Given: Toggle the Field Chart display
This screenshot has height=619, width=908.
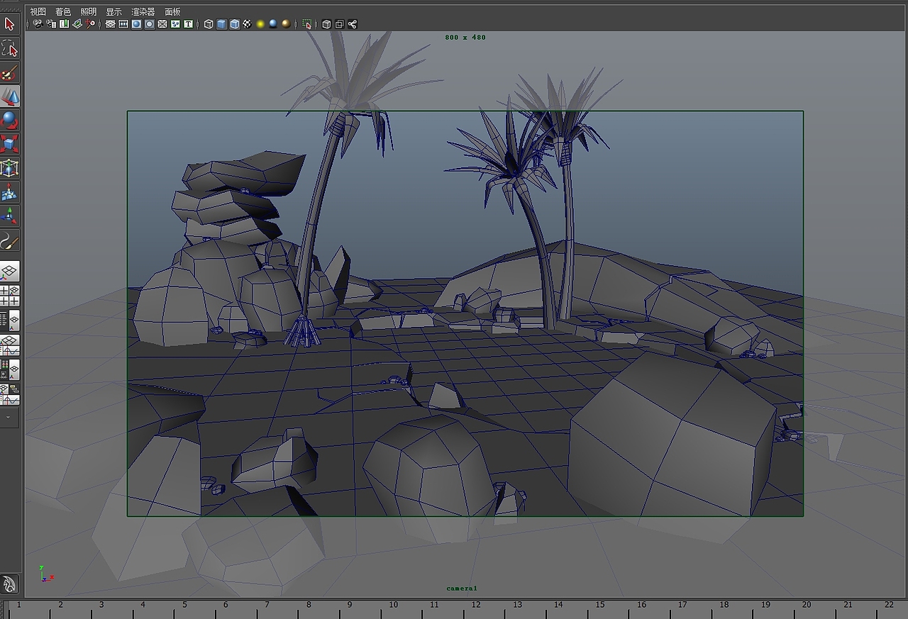Looking at the screenshot, I should click(x=162, y=24).
